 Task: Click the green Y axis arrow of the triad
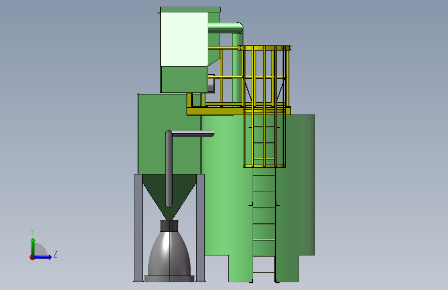[33, 247]
